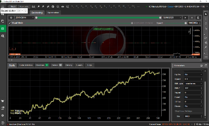
Task: Expand the account selector dropdown arrow
Action: click(207, 7)
